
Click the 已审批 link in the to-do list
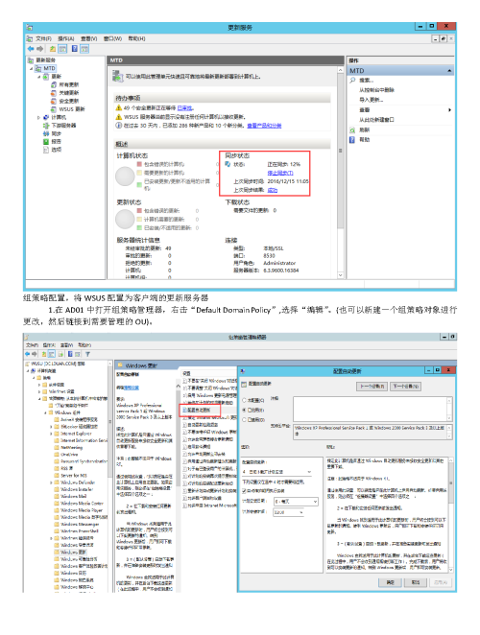tap(185, 108)
